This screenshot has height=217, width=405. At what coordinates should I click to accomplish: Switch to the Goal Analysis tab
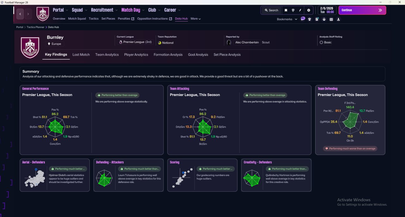pyautogui.click(x=198, y=55)
